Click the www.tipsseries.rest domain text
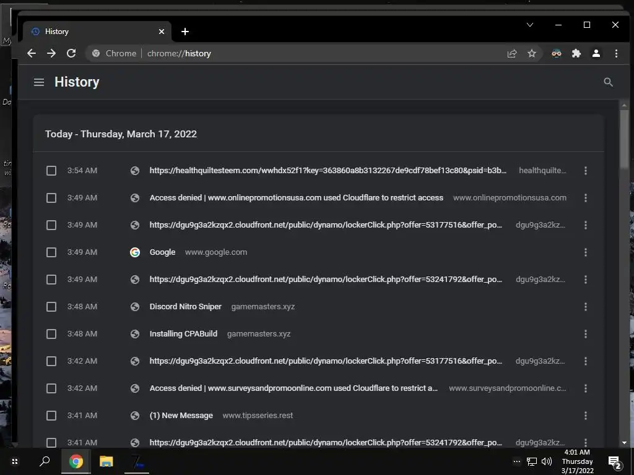The height and width of the screenshot is (475, 634). (258, 415)
